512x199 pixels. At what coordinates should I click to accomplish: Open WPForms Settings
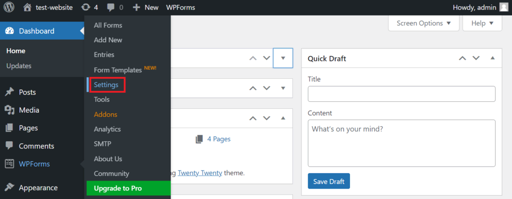106,85
